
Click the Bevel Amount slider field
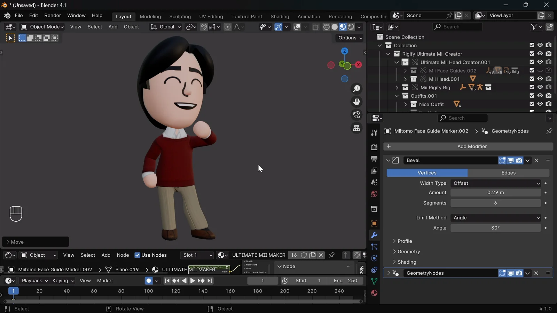[x=496, y=193]
